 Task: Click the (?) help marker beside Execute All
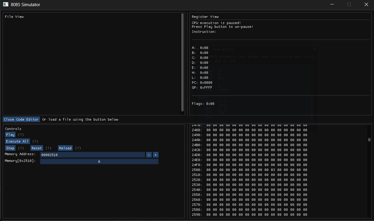click(x=35, y=141)
